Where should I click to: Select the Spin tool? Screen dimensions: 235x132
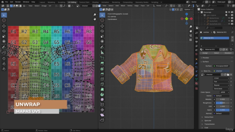102,95
